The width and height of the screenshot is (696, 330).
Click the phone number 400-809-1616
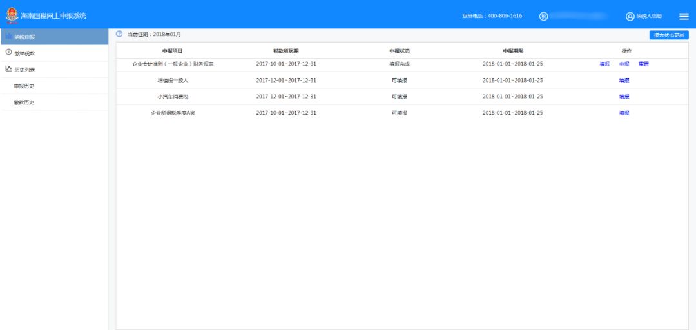click(505, 16)
